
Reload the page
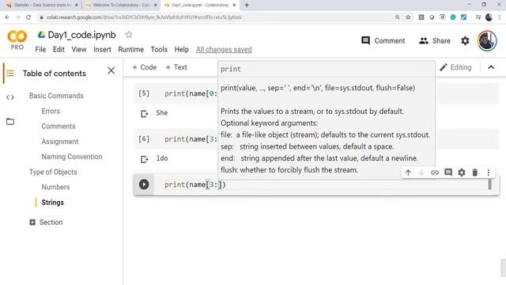point(28,17)
